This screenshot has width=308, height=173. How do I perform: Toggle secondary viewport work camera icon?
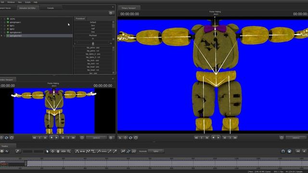click(82, 138)
